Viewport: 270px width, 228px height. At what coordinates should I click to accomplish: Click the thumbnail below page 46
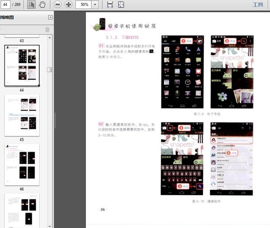point(22,211)
